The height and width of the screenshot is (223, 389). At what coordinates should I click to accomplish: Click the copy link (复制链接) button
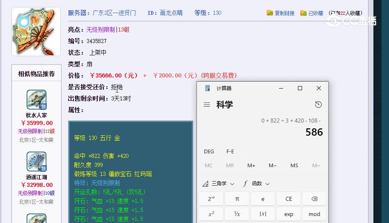pyautogui.click(x=281, y=13)
